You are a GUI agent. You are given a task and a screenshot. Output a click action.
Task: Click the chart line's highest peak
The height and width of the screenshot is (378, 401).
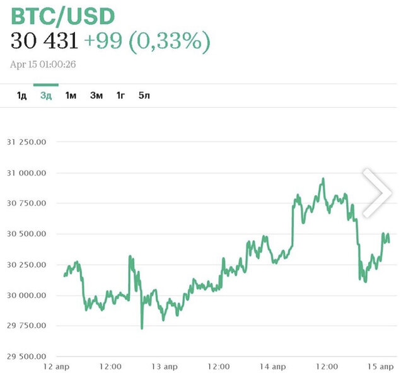click(x=323, y=179)
